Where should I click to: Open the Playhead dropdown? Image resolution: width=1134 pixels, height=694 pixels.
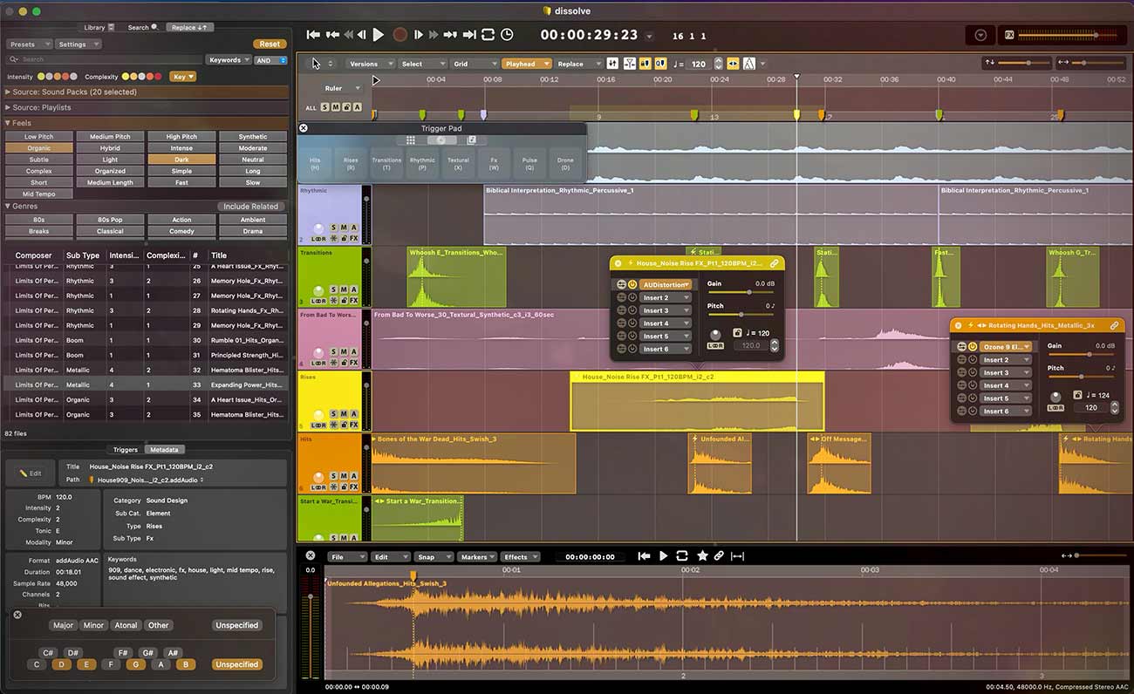526,63
